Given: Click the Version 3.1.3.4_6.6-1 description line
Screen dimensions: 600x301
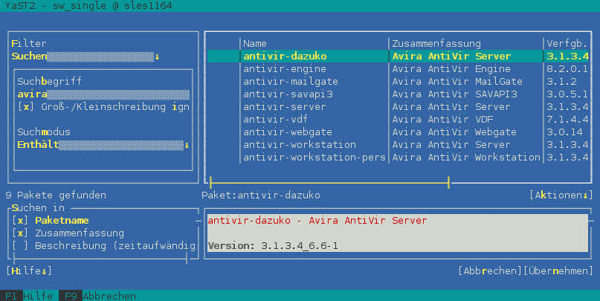Looking at the screenshot, I should point(273,245).
